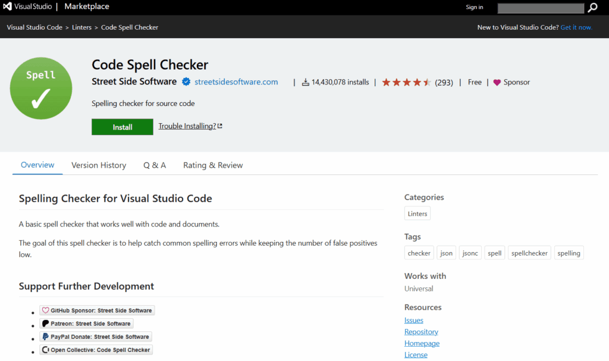
Task: Click the star rating icons
Action: click(407, 83)
